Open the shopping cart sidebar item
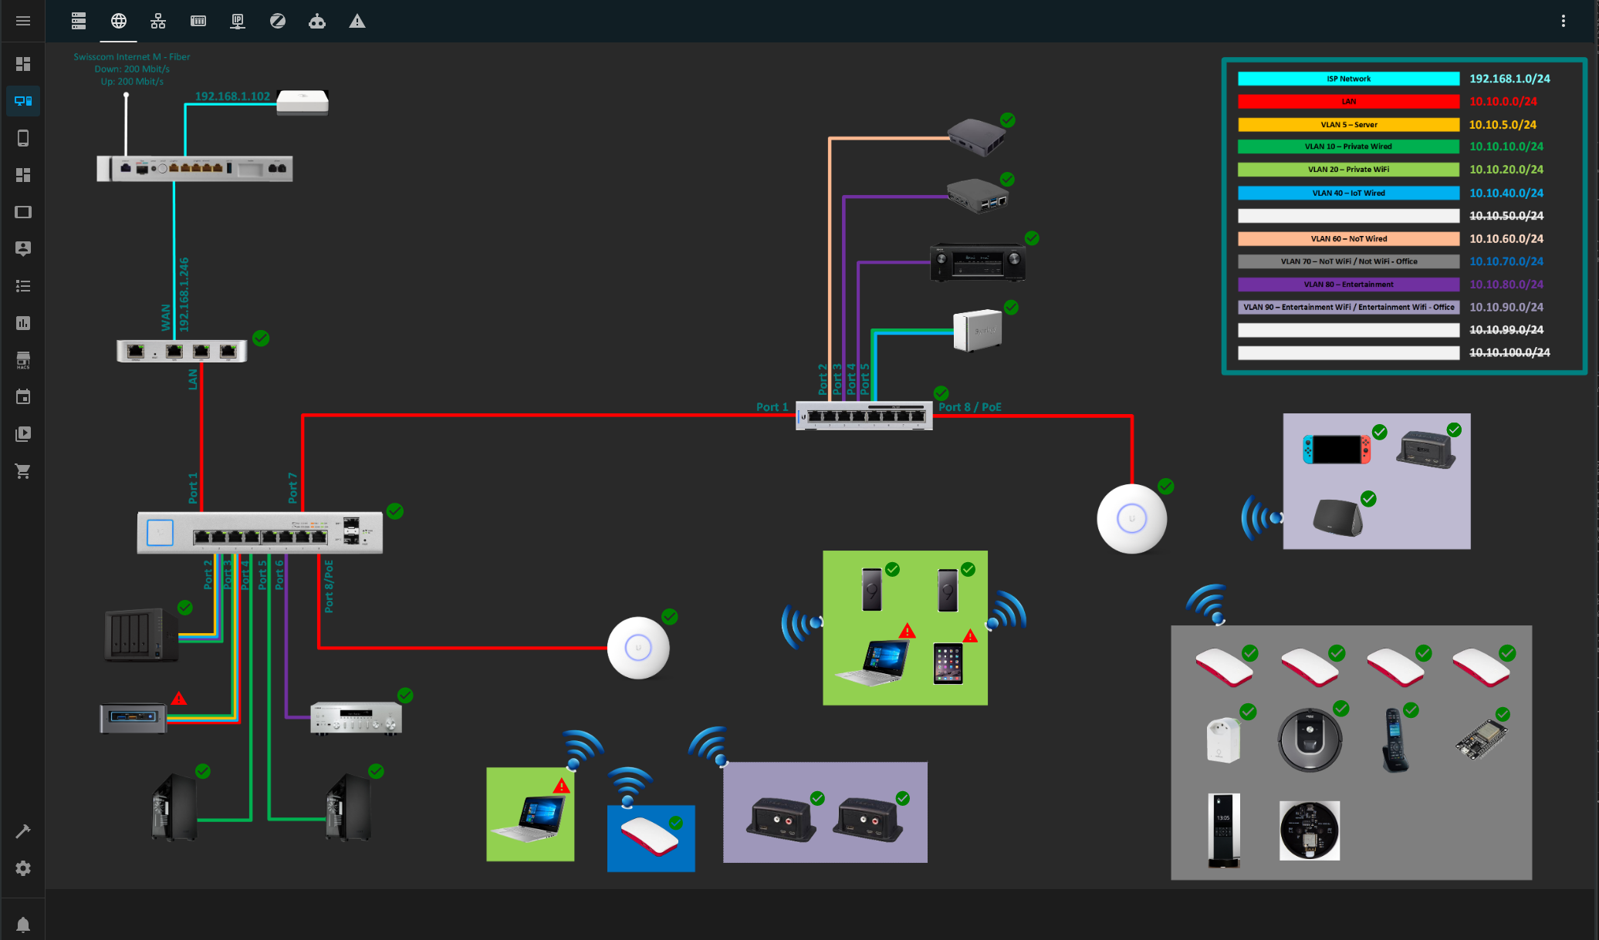 click(23, 471)
